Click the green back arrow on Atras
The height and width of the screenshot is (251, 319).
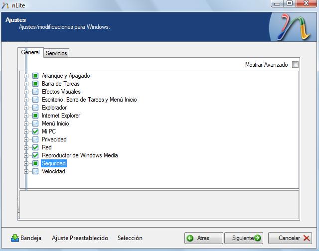(x=190, y=238)
